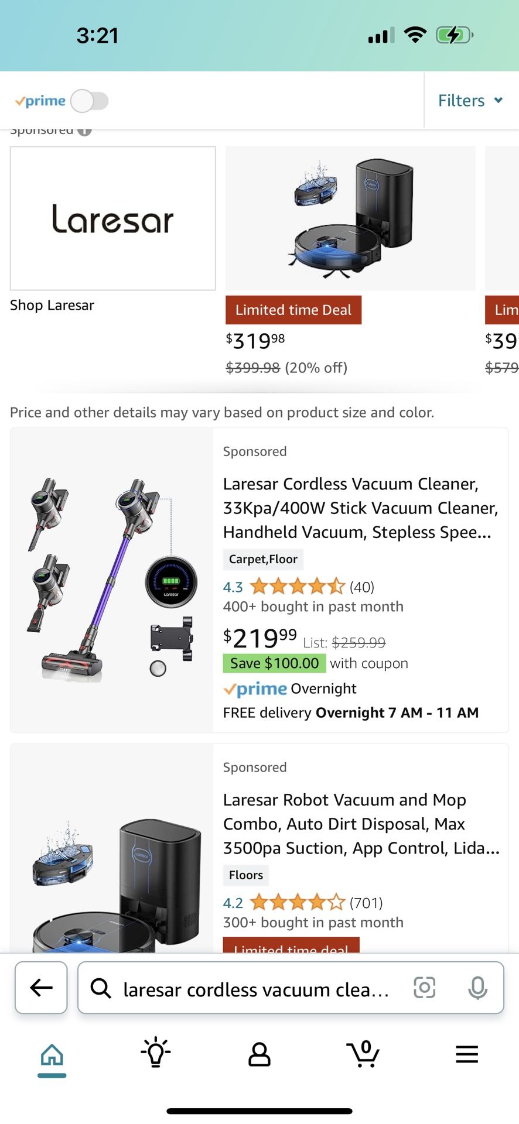Expand the Filters dropdown
This screenshot has width=519, height=1124.
pyautogui.click(x=470, y=101)
